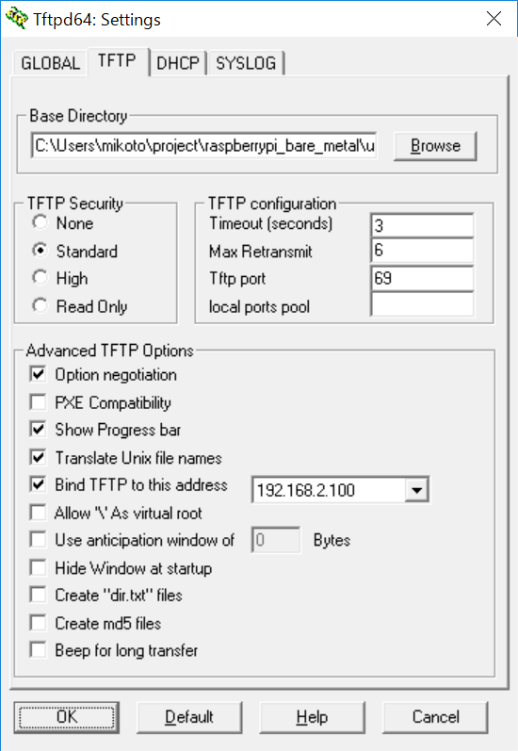
Task: Expand the bind address dropdown arrow
Action: point(416,489)
